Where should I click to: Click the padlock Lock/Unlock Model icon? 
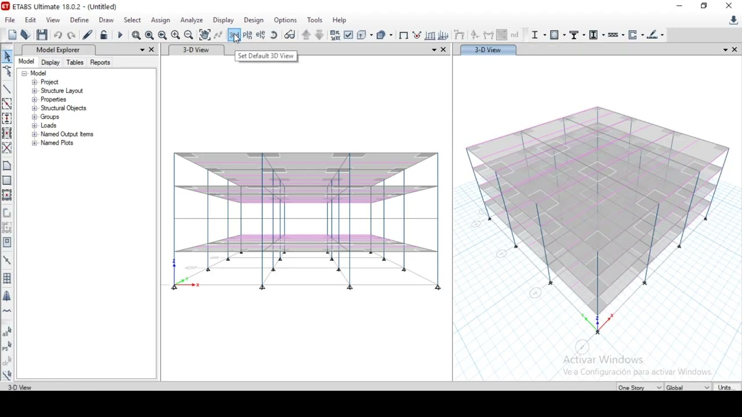click(104, 35)
